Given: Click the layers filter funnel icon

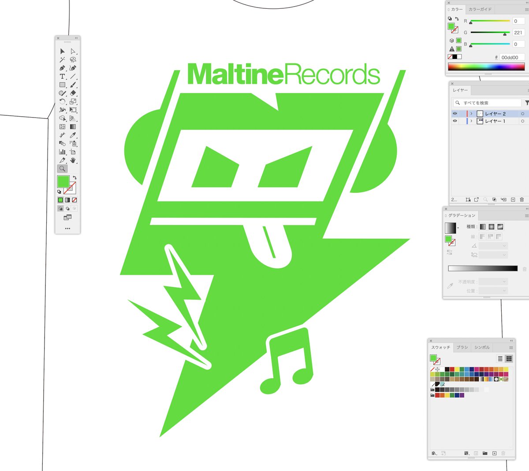Looking at the screenshot, I should pos(527,103).
